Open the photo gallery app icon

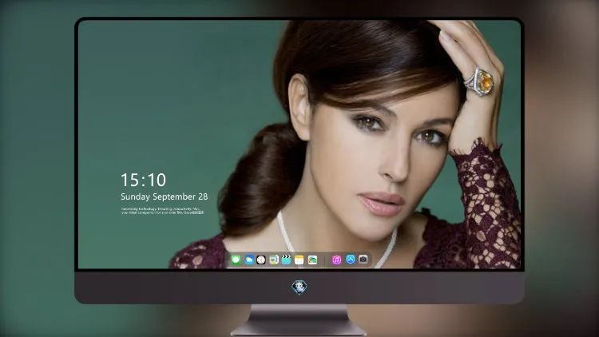[x=312, y=260]
